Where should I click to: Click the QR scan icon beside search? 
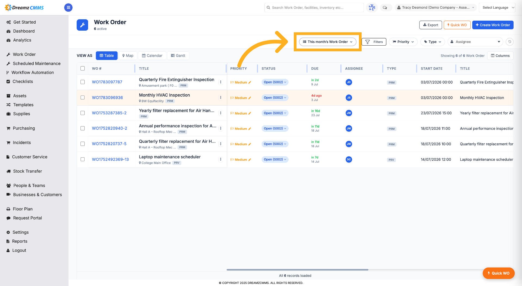[372, 8]
